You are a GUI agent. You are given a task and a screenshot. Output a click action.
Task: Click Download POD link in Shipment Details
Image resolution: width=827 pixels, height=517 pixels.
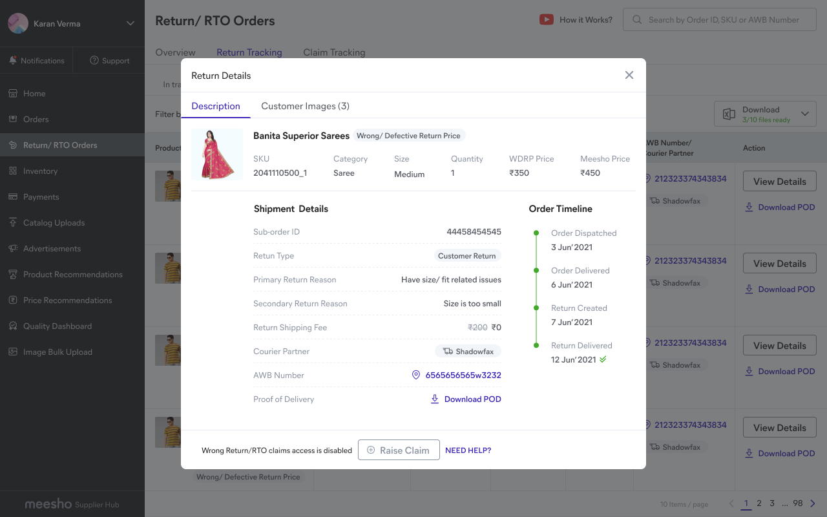point(466,399)
